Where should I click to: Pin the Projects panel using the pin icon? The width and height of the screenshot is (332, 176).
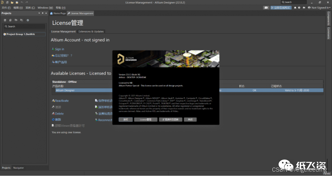point(42,13)
